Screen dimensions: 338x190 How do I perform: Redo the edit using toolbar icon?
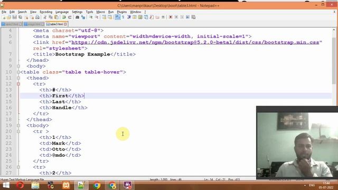tap(70, 17)
